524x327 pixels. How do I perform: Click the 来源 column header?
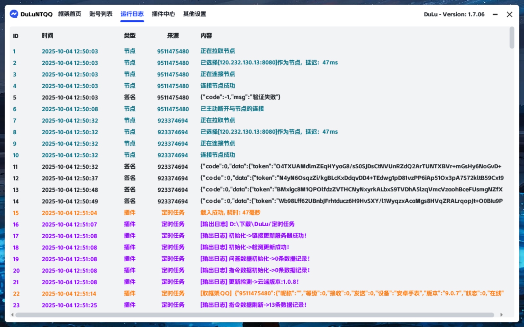pos(173,36)
